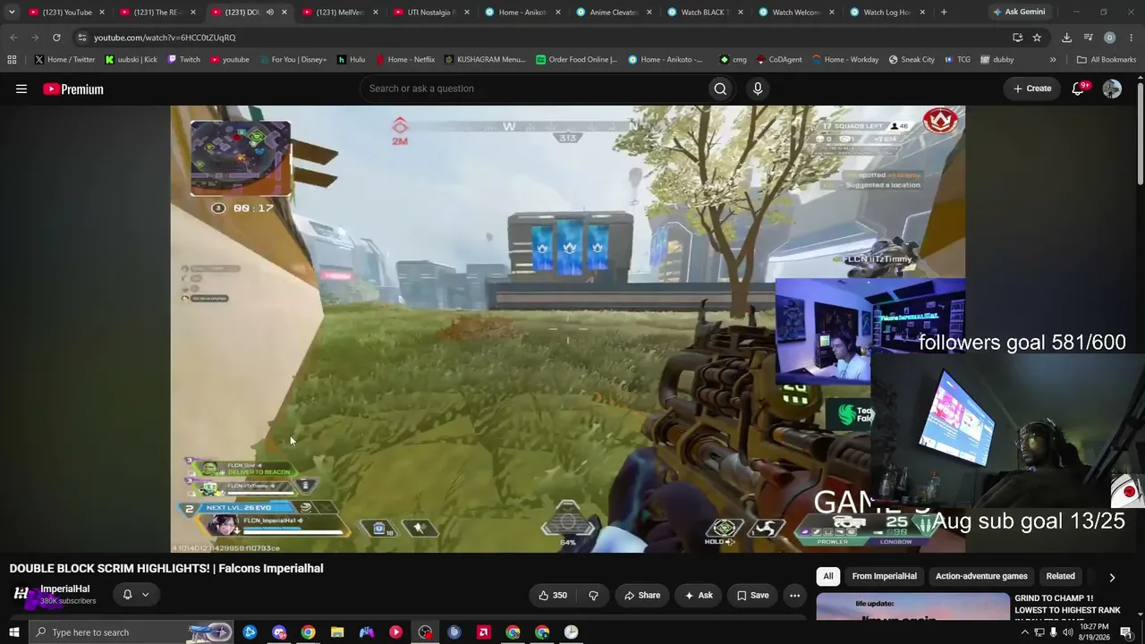Open the Chrome profile menu
This screenshot has height=644, width=1145.
tap(1110, 38)
